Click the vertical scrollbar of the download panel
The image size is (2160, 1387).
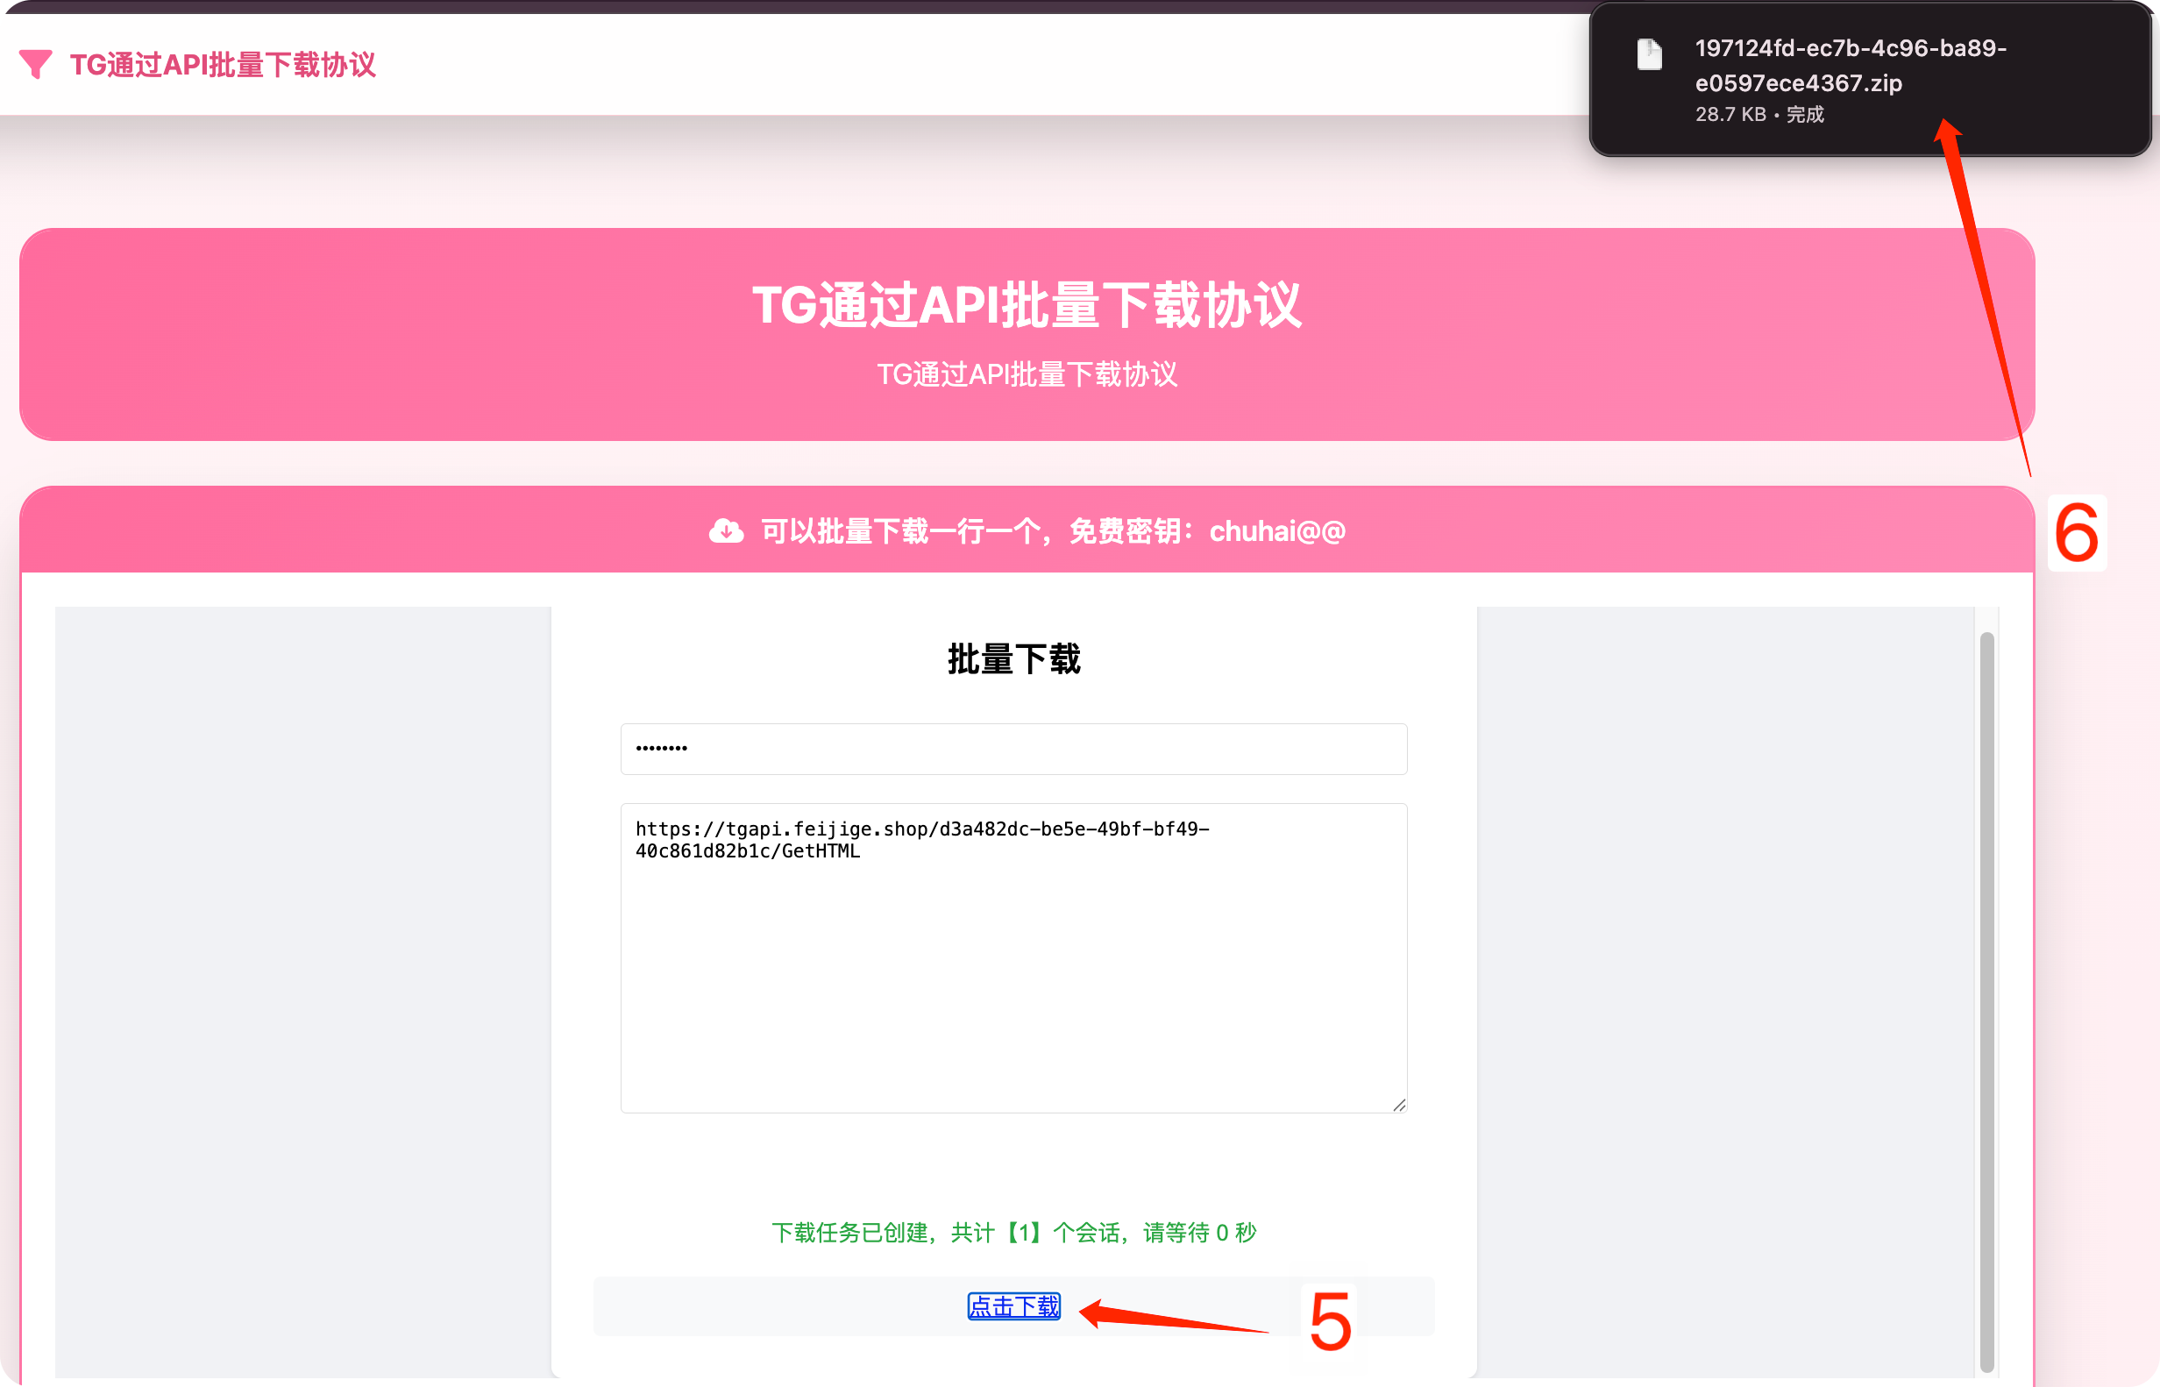1987,1001
